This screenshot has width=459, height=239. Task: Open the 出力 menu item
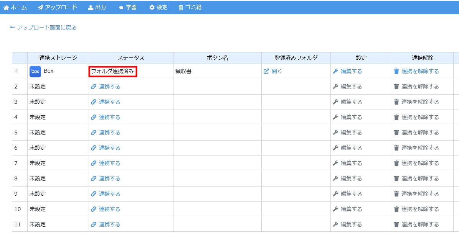tap(97, 7)
